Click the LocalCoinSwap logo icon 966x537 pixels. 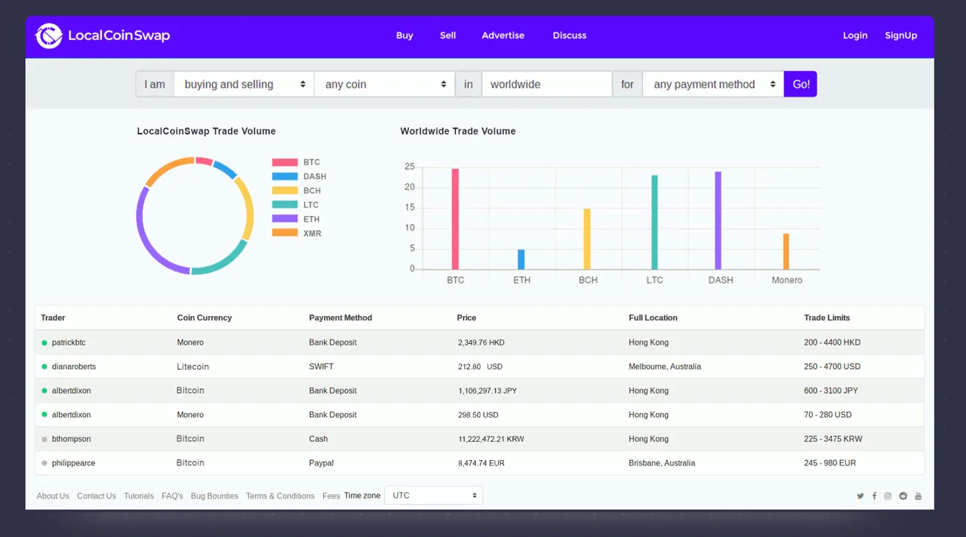(49, 35)
